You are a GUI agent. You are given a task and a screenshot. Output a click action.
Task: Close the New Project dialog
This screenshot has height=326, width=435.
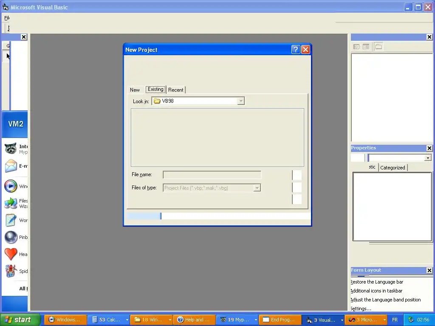click(305, 50)
